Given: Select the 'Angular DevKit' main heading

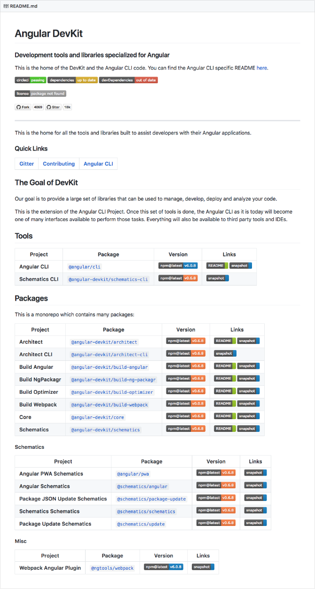Looking at the screenshot, I should coord(49,33).
